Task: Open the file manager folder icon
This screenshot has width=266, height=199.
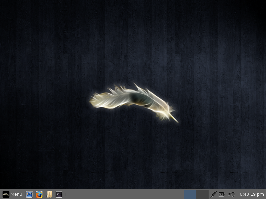Action: click(x=49, y=194)
